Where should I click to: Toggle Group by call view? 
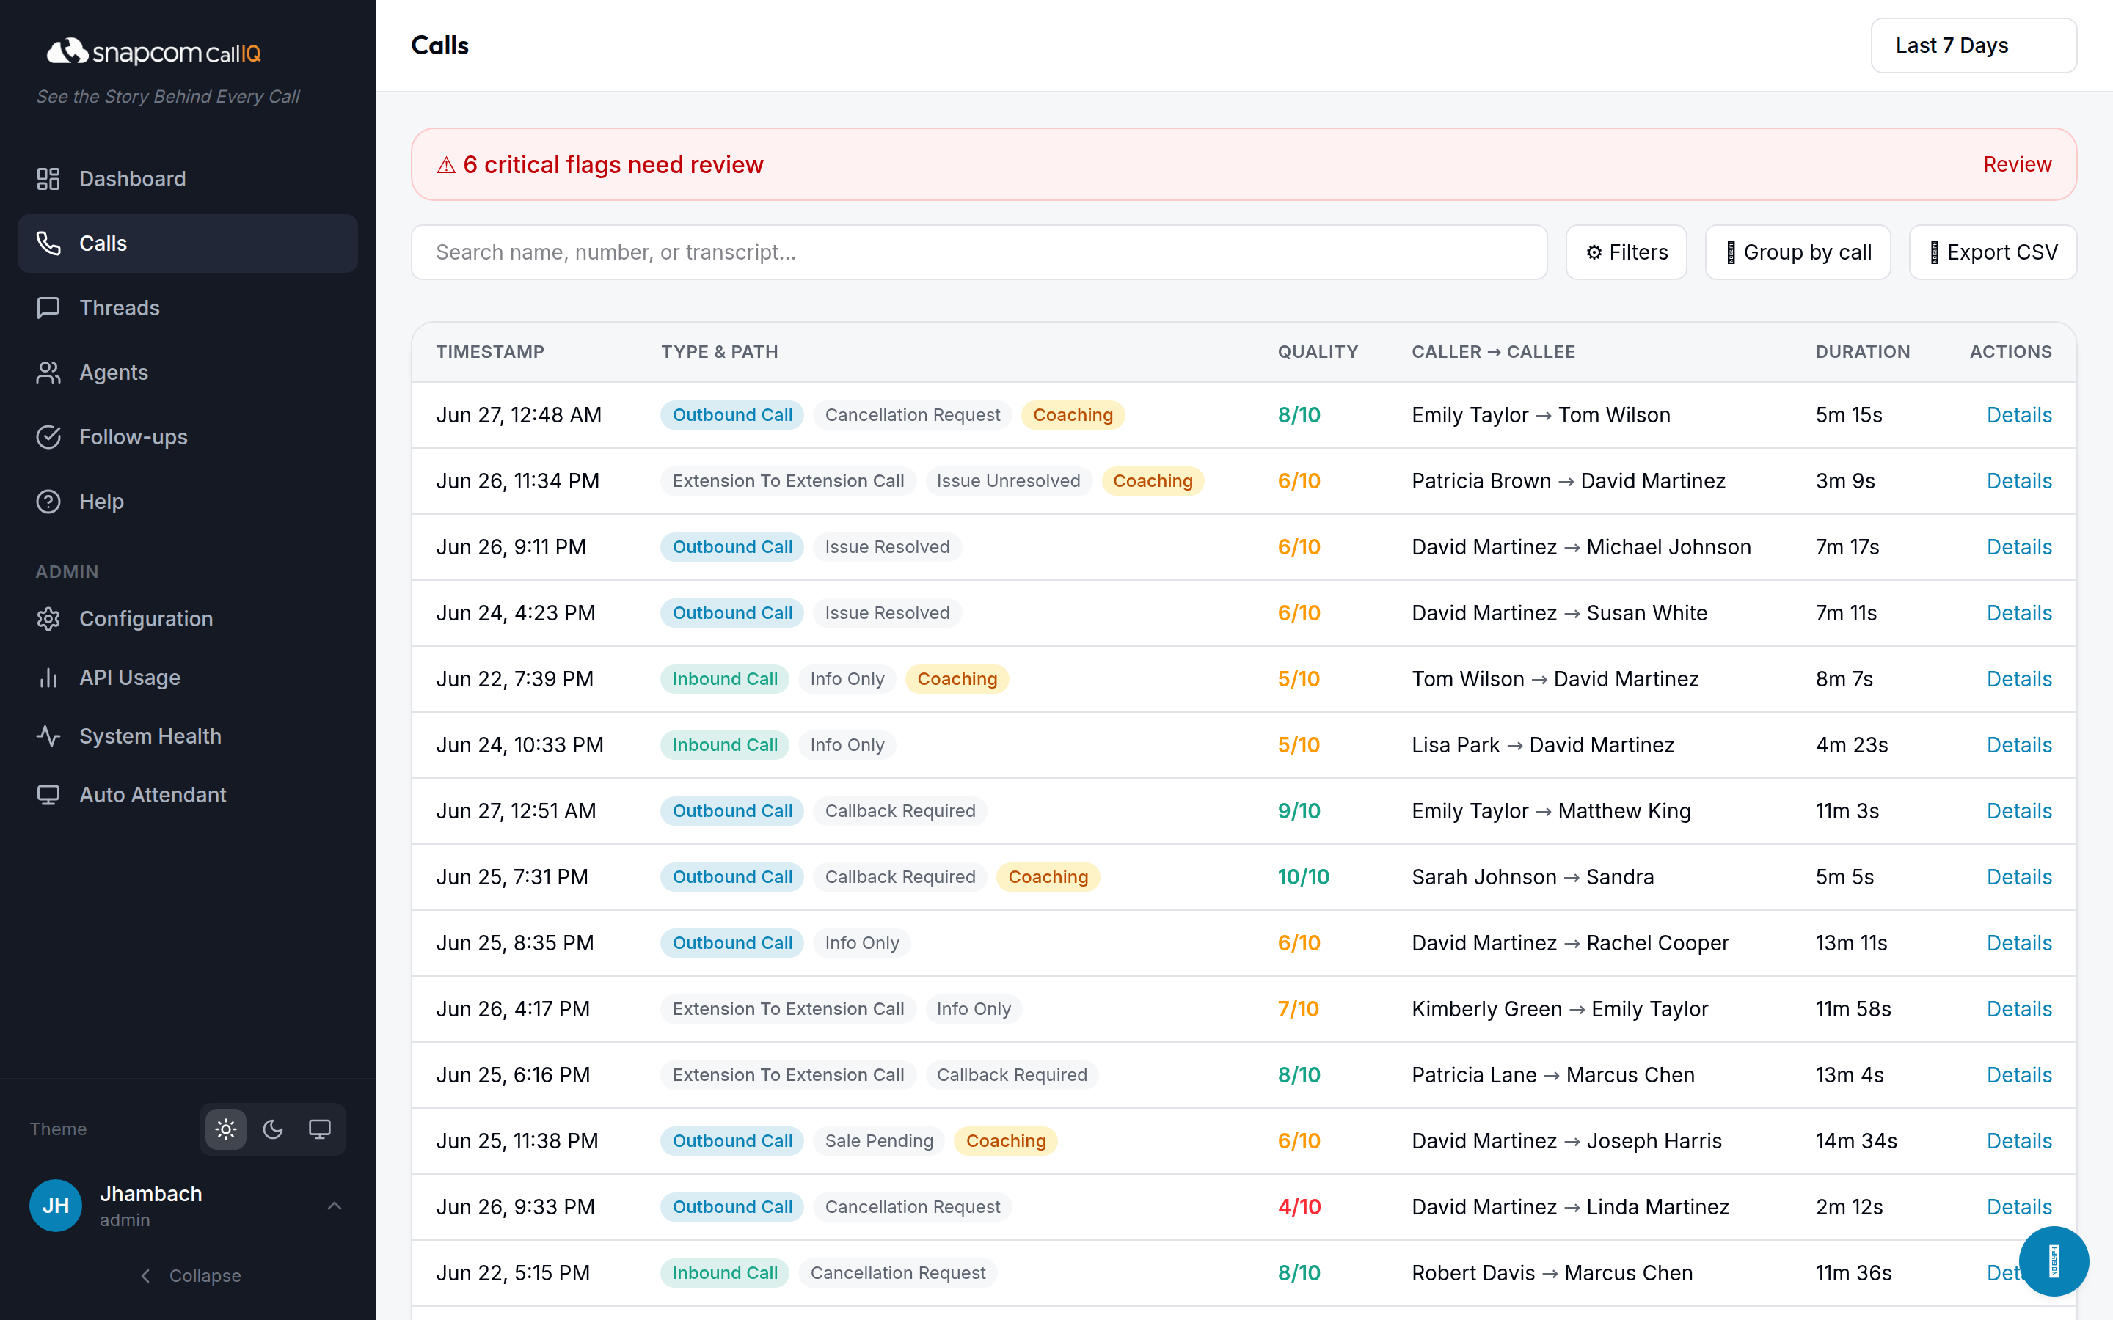click(x=1798, y=252)
